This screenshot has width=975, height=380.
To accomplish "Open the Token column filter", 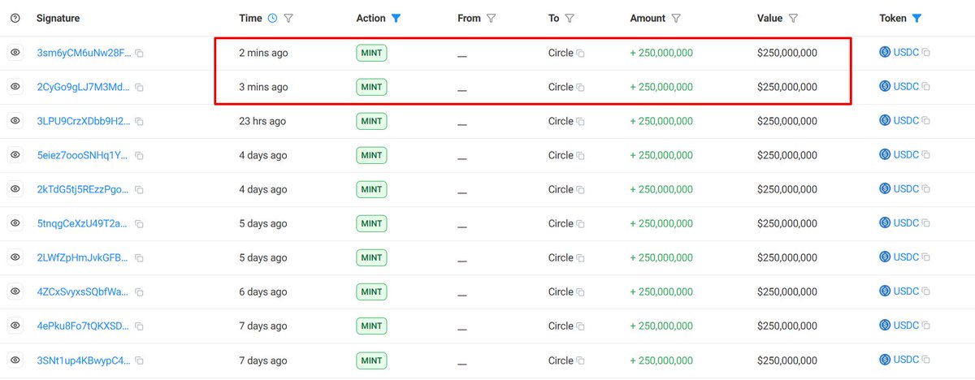I will tap(916, 18).
